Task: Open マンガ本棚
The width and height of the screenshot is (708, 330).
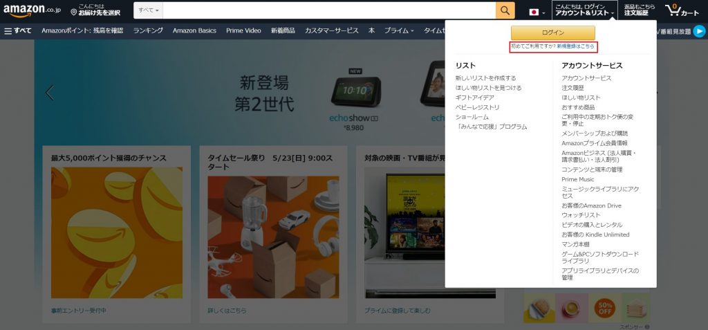Action: [575, 245]
